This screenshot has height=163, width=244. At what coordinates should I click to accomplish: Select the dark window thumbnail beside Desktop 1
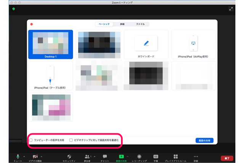click(x=99, y=45)
